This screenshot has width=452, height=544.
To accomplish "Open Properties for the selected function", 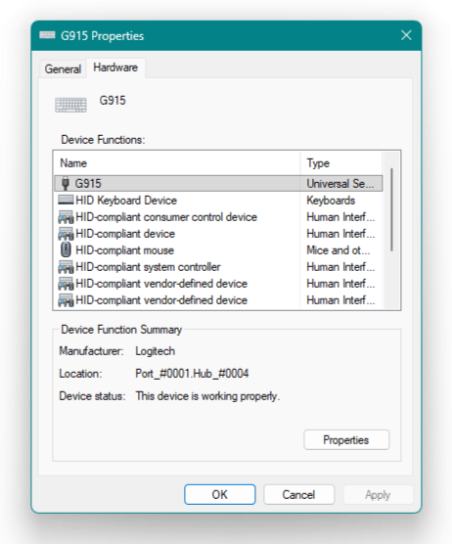I will (x=346, y=440).
